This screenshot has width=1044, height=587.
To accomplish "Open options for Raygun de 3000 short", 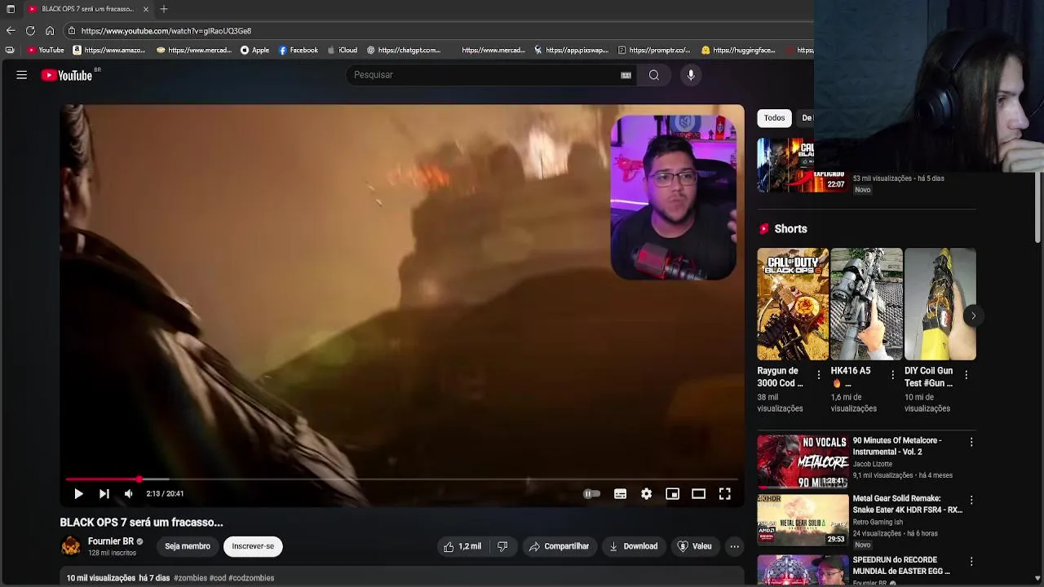I will tap(819, 375).
